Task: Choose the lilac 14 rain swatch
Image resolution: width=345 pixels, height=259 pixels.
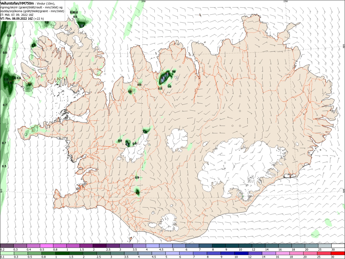Action: 269,253
